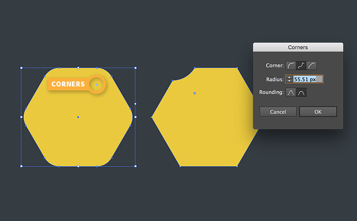Click the corner widget inside the inverted-corner hexagon
357x221 pixels.
[x=195, y=93]
